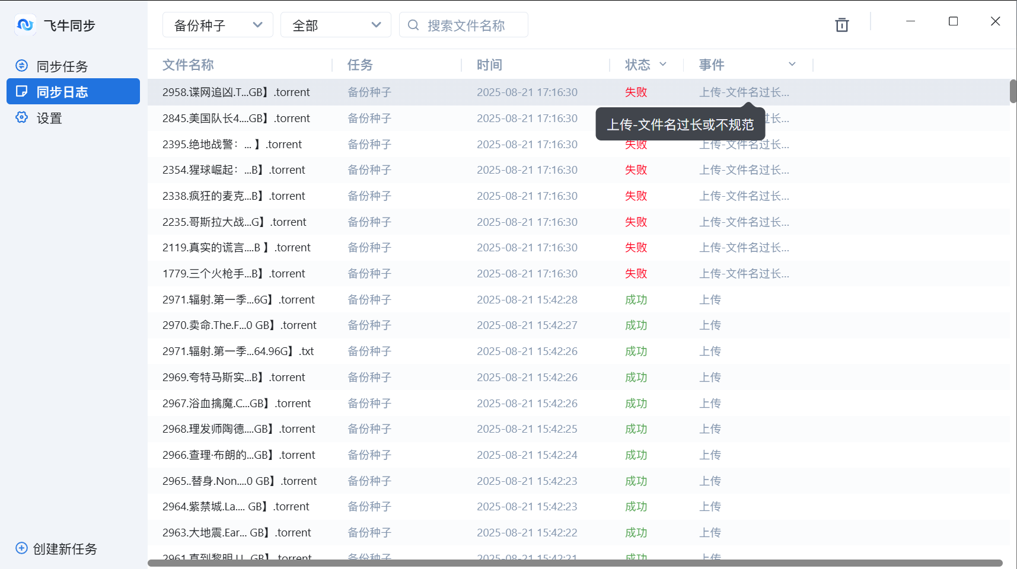The height and width of the screenshot is (569, 1017).
Task: Click the event text in the 2338.疯狂的麦克 row
Action: pos(744,196)
